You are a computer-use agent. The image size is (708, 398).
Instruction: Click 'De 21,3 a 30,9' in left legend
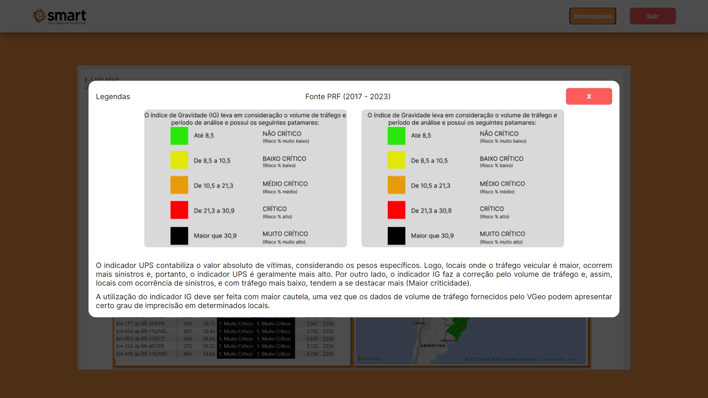214,211
